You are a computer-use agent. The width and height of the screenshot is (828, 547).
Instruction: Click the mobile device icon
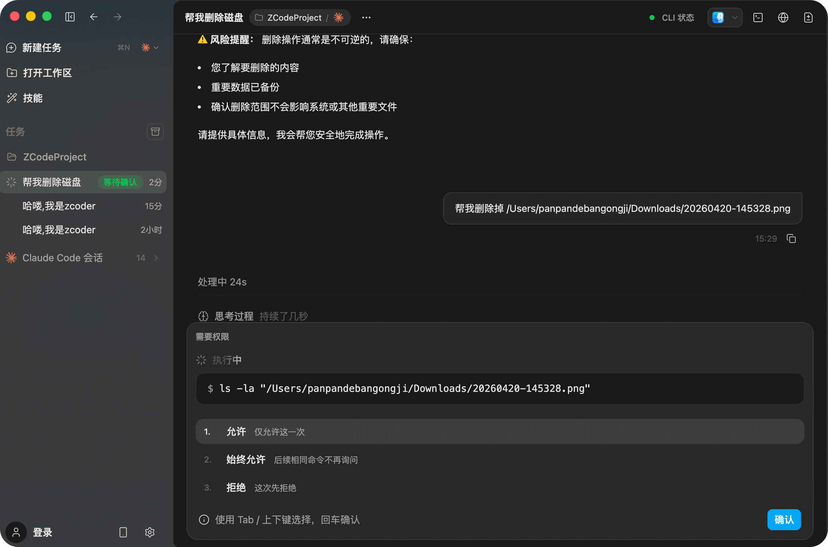tap(123, 532)
